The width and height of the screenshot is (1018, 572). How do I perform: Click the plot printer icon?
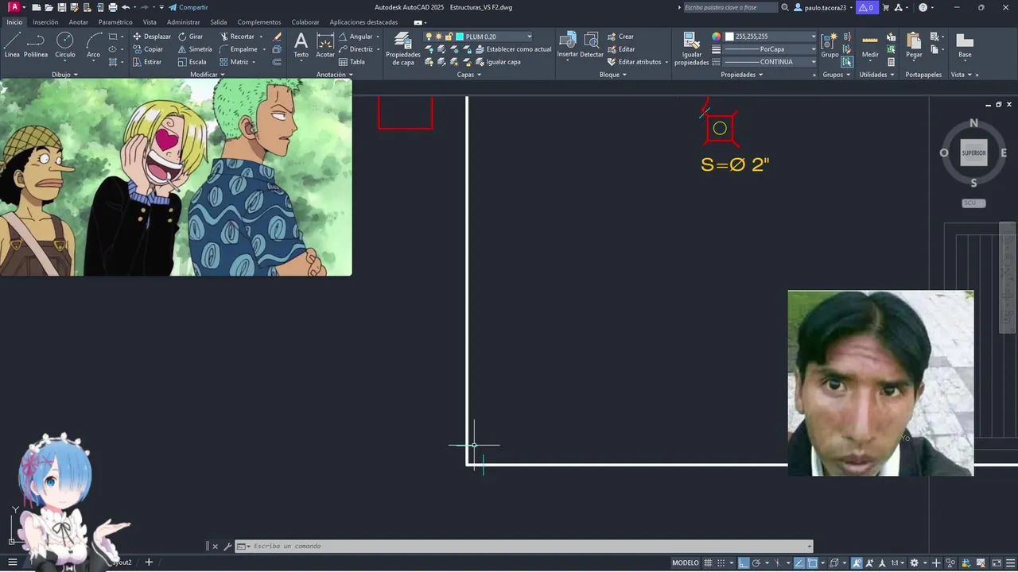[x=113, y=7]
